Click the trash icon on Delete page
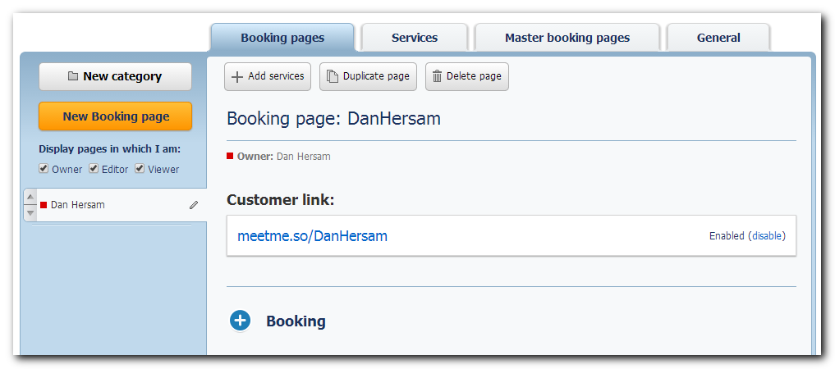835x369 pixels. click(x=437, y=76)
